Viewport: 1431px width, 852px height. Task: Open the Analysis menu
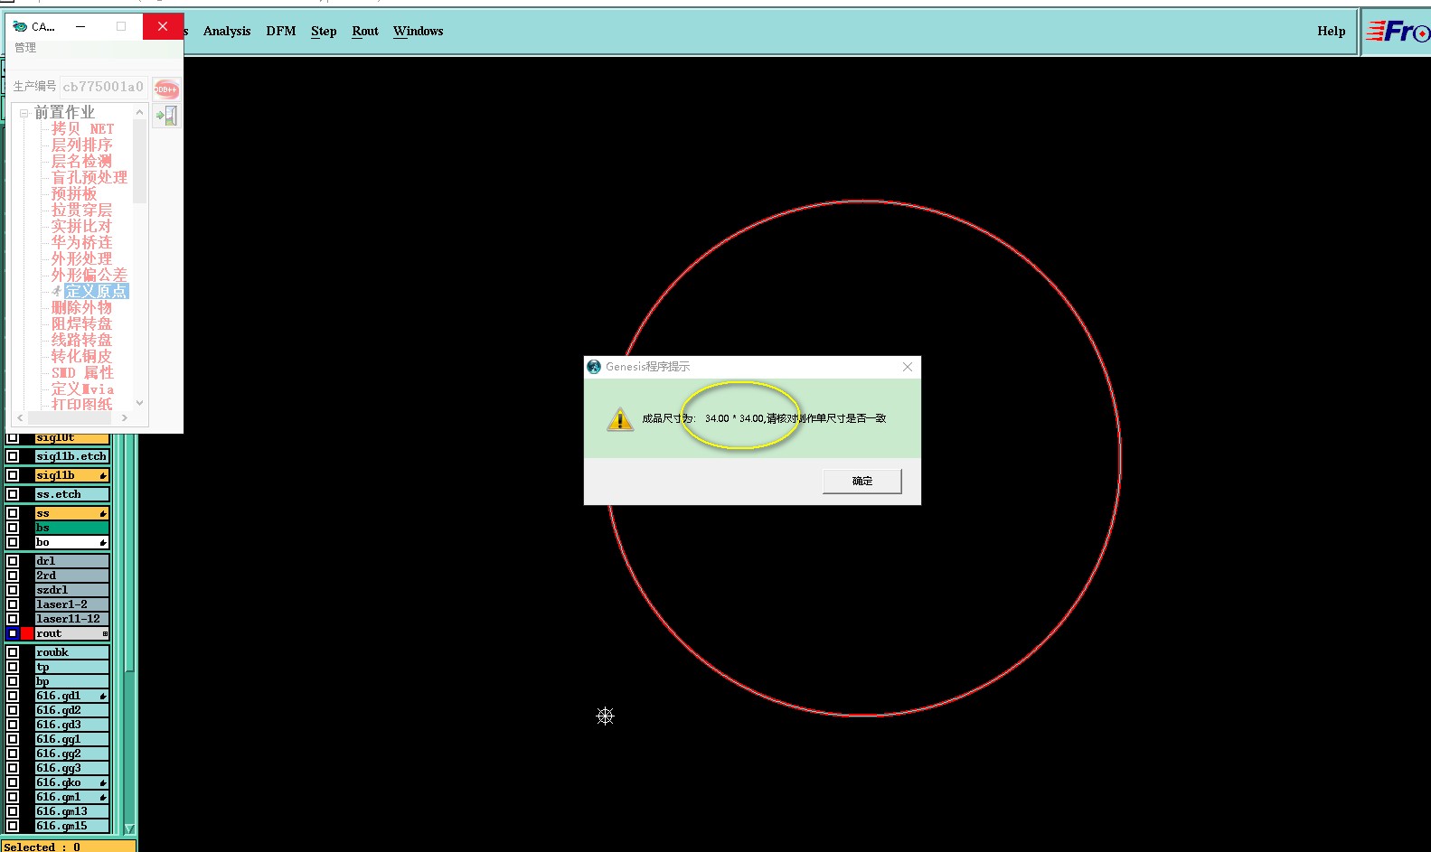227,31
